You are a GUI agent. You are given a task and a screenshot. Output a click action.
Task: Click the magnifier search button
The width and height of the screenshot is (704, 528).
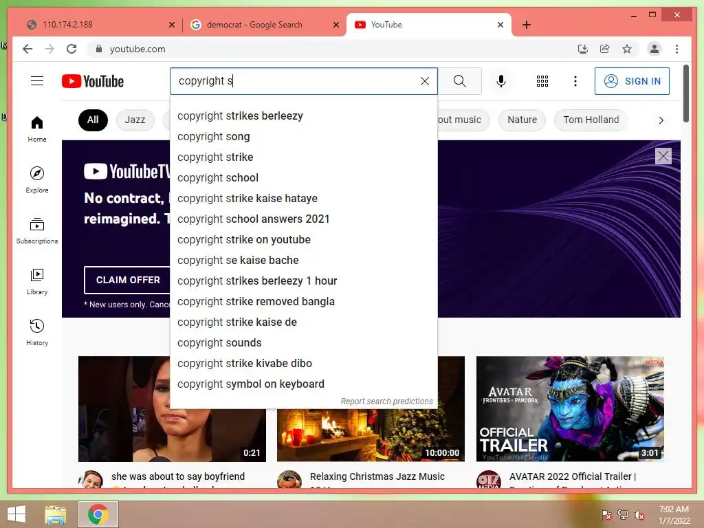click(459, 81)
